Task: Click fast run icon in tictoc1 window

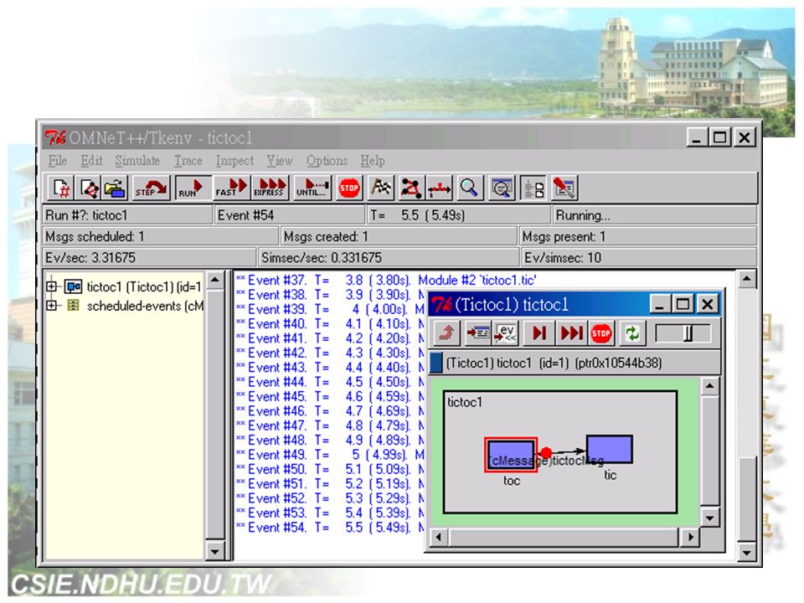Action: [571, 334]
